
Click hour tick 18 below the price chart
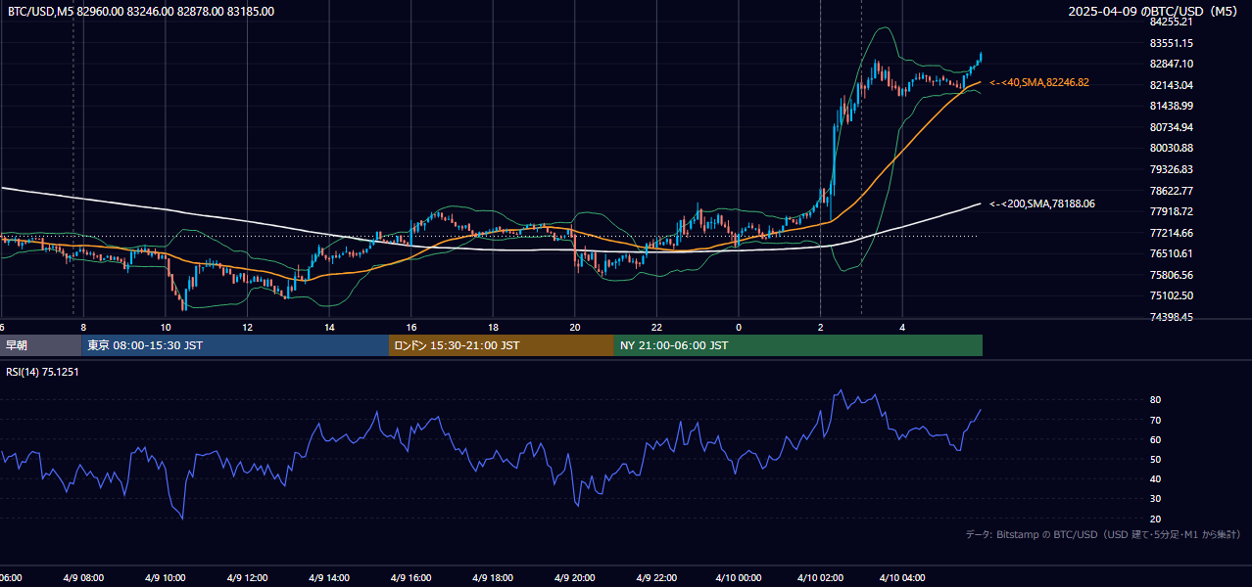coord(493,327)
